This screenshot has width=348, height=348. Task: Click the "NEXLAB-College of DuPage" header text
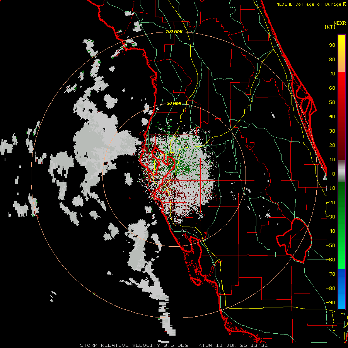[x=309, y=4]
